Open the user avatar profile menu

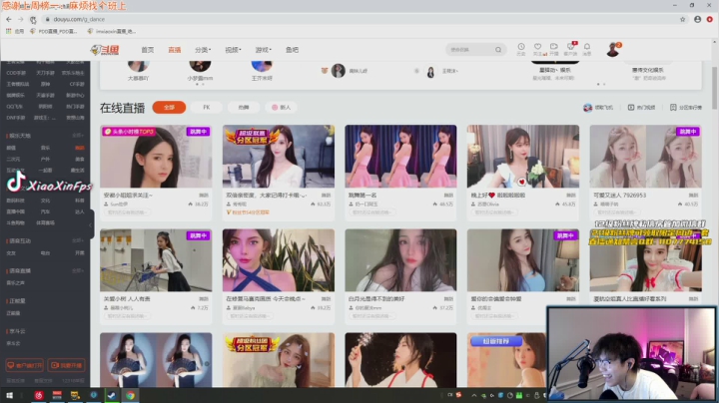click(612, 50)
